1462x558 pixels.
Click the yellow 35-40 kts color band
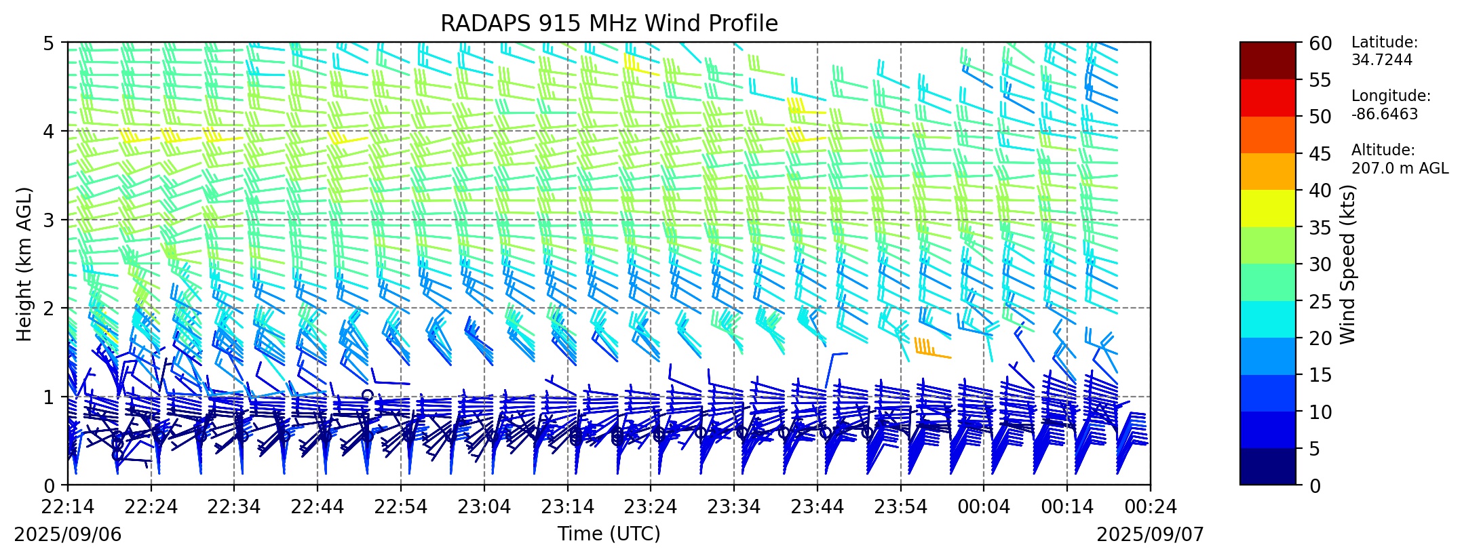[x=1267, y=208]
